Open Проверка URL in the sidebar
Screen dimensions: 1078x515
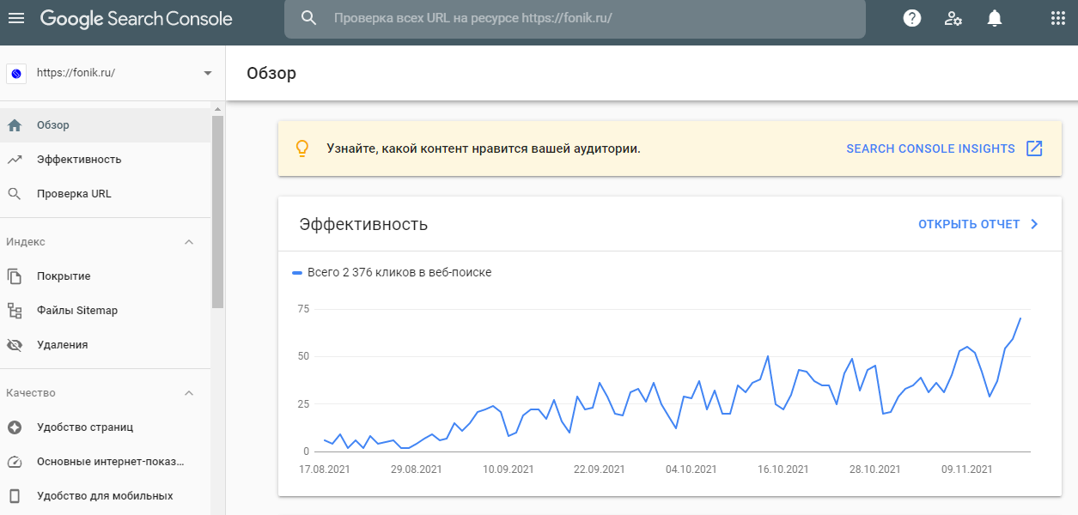tap(106, 194)
